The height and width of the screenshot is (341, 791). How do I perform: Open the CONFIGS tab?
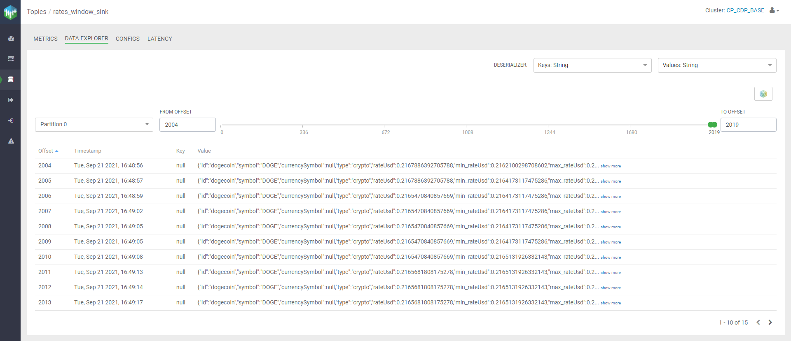click(x=128, y=39)
